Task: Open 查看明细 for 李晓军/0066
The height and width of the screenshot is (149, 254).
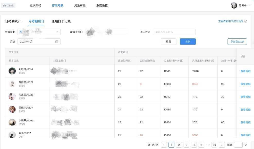Action: pos(245,122)
